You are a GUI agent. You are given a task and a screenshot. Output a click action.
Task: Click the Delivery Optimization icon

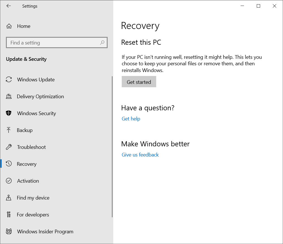coord(9,96)
